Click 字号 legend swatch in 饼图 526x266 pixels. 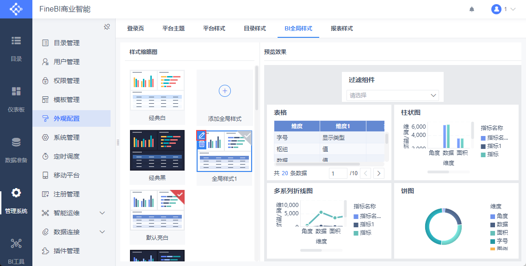493,241
